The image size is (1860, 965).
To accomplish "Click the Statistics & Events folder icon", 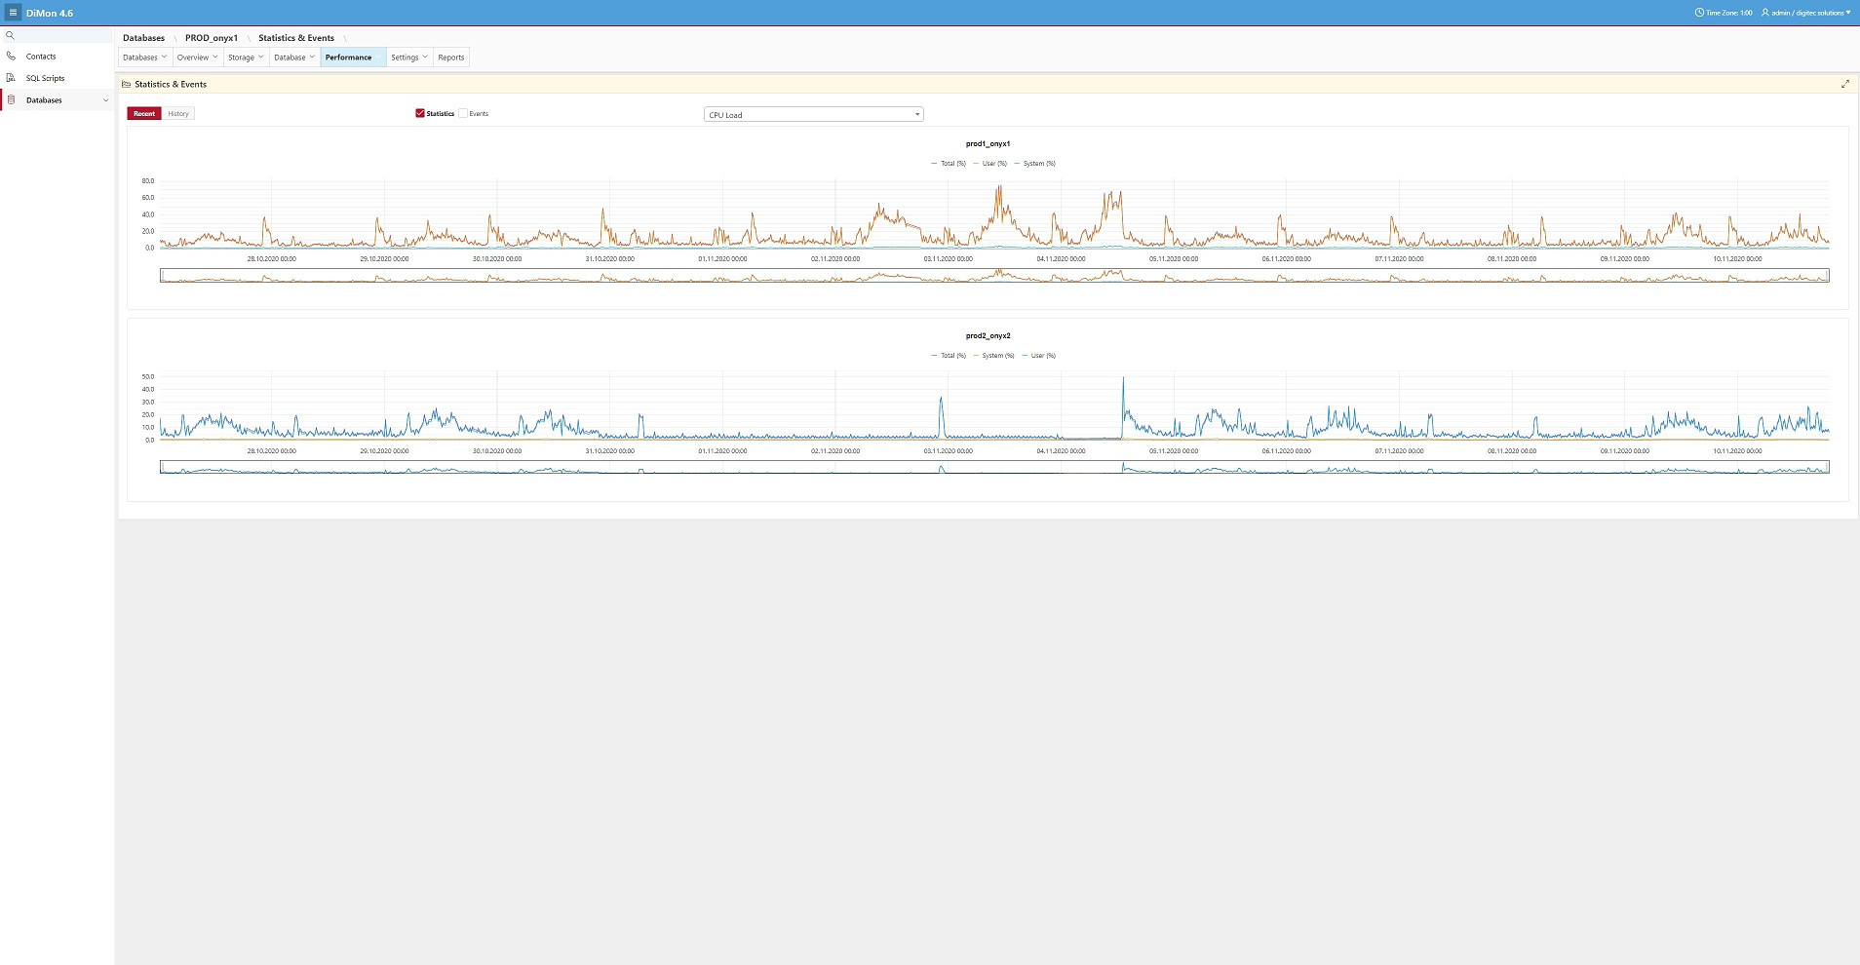I will click(x=127, y=85).
